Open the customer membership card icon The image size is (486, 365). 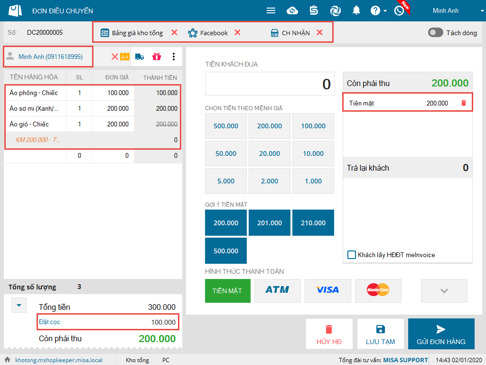pyautogui.click(x=125, y=57)
